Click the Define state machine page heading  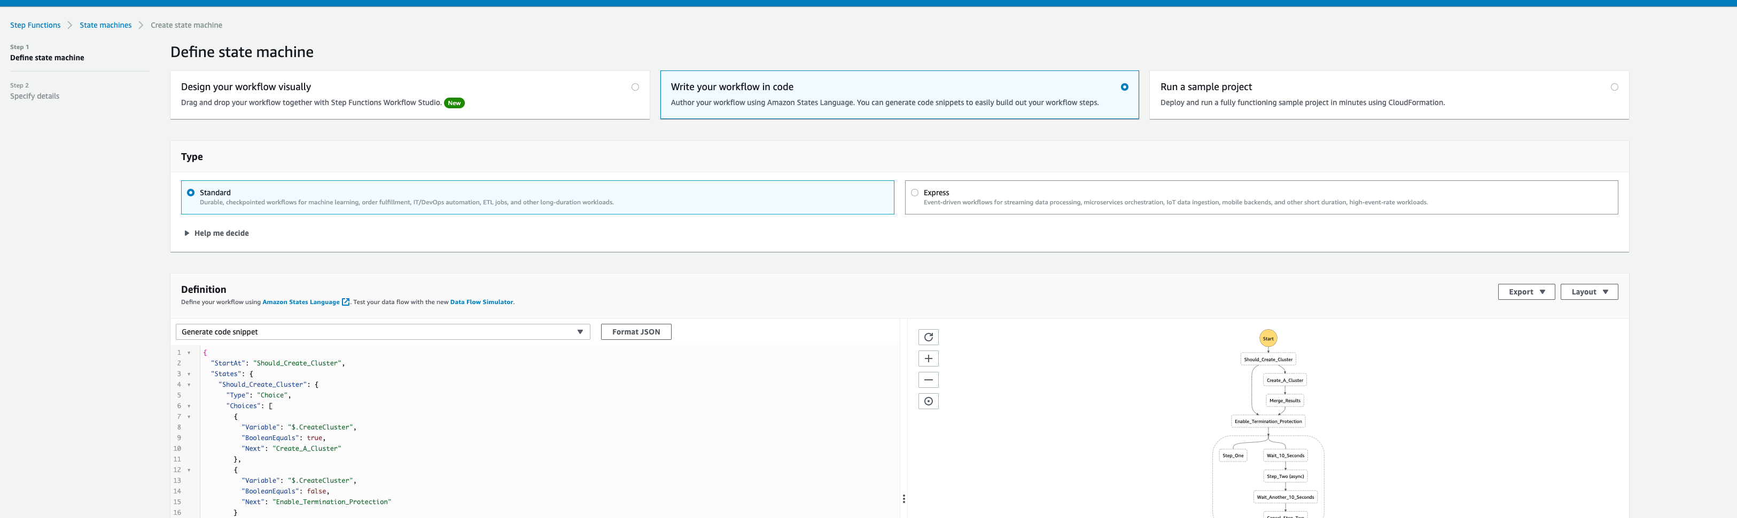point(242,52)
